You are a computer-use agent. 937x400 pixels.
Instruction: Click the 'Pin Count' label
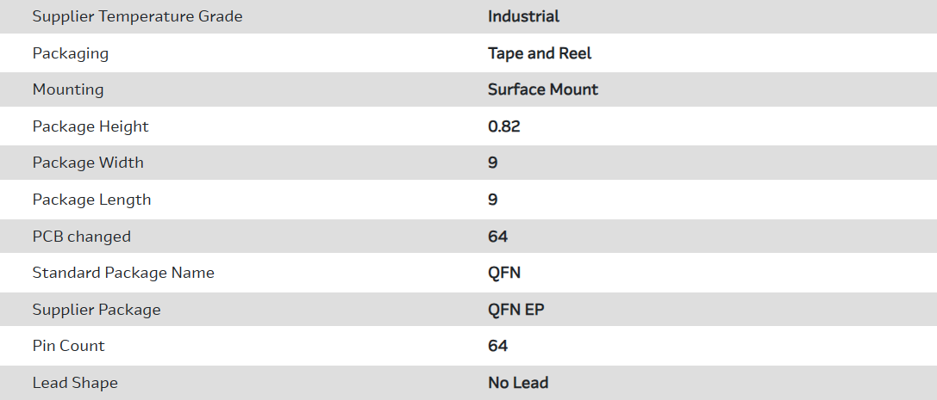pyautogui.click(x=68, y=346)
